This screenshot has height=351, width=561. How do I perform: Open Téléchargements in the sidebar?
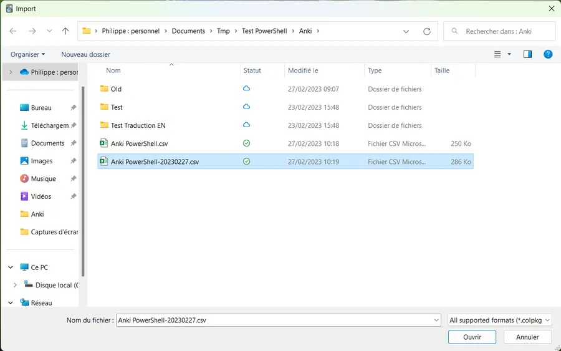point(45,125)
